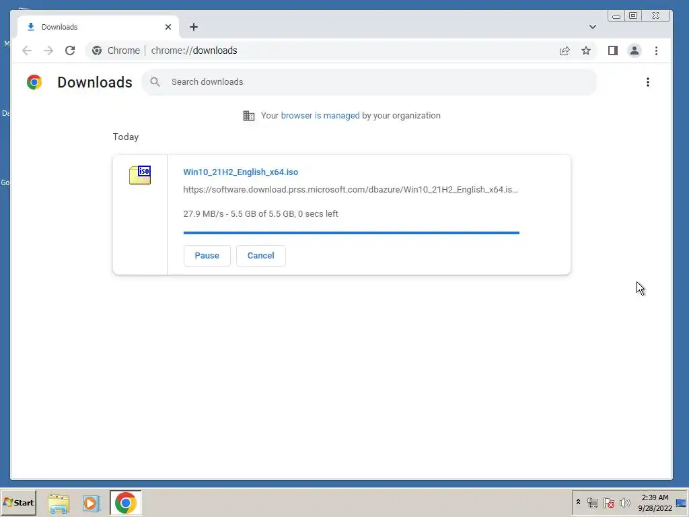
Task: Open Chrome's three-dot main menu
Action: coord(657,50)
